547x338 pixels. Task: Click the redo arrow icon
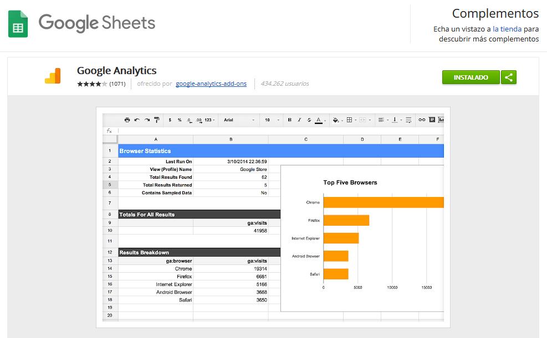click(x=147, y=119)
